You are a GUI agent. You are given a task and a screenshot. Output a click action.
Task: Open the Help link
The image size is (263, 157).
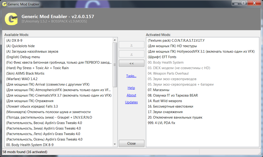[x=131, y=88]
